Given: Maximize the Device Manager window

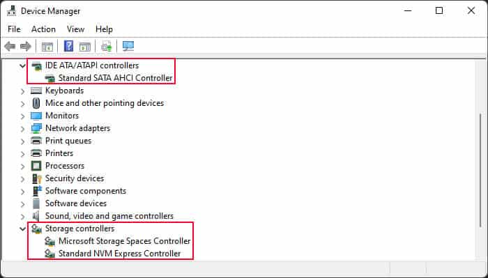Looking at the screenshot, I should (x=439, y=10).
